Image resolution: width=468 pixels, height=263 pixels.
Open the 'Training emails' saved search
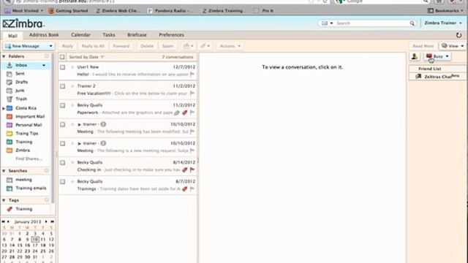31,188
